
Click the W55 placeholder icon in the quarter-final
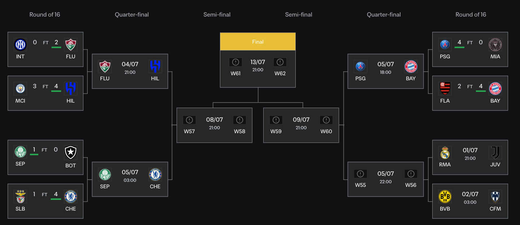(360, 174)
